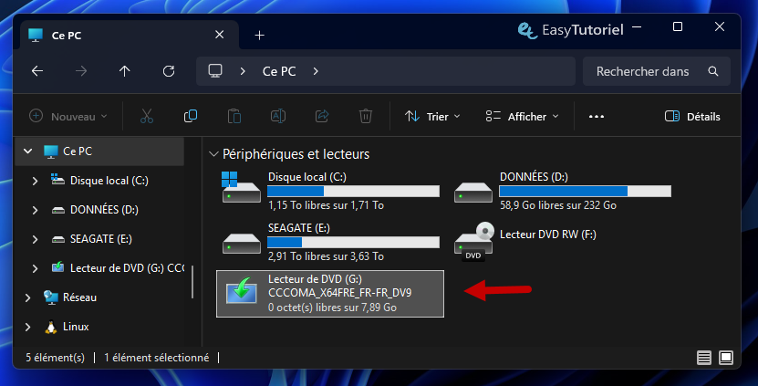Click the Cut scissors icon

[147, 116]
